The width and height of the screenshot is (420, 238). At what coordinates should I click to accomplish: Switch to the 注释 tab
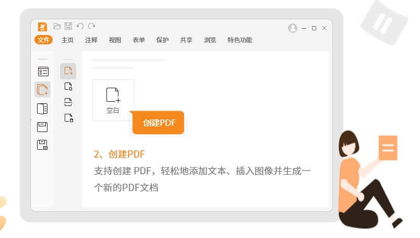pos(91,40)
